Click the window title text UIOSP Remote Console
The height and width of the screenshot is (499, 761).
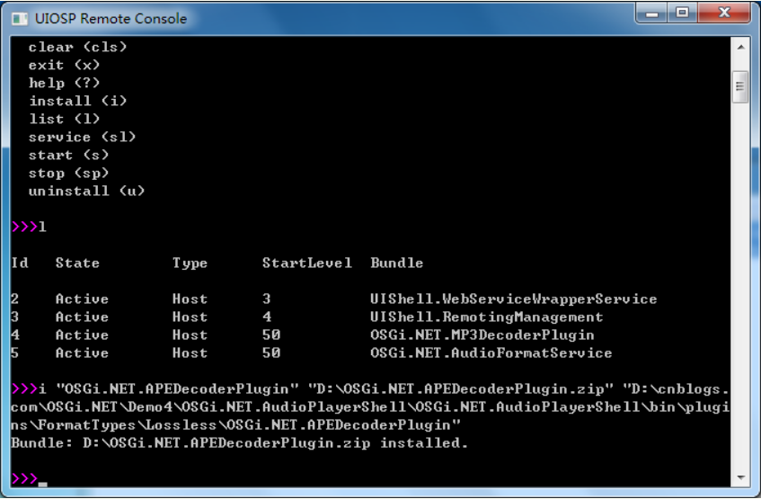[x=111, y=19]
